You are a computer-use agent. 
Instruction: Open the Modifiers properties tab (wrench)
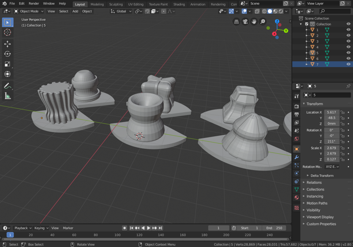[x=297, y=157]
